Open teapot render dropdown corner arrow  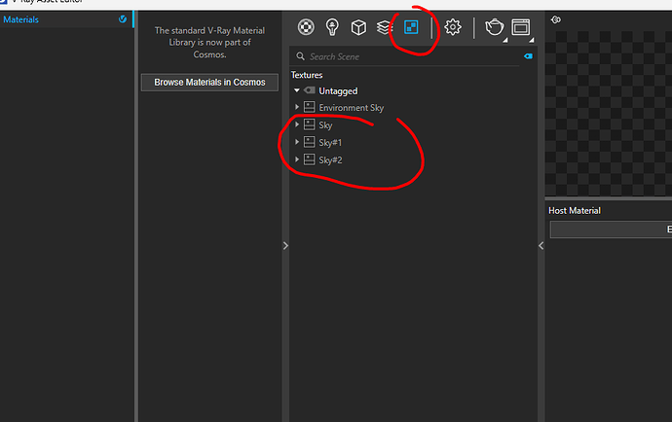click(x=504, y=40)
